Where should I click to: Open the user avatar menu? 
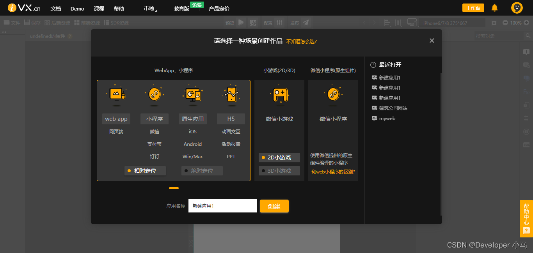point(517,8)
